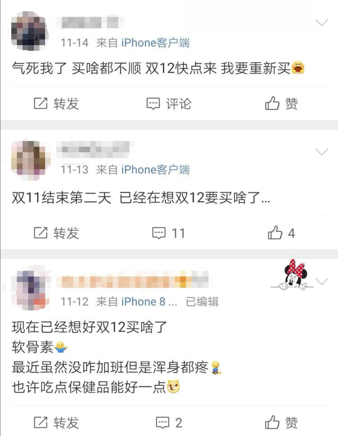Like the 11-12 post via thumbs-up

pyautogui.click(x=272, y=422)
